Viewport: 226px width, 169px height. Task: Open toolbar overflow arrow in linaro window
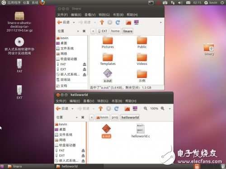pos(161,23)
